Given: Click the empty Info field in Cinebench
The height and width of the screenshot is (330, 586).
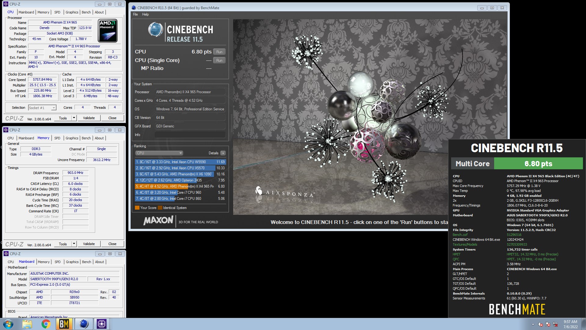Looking at the screenshot, I should pyautogui.click(x=190, y=135).
